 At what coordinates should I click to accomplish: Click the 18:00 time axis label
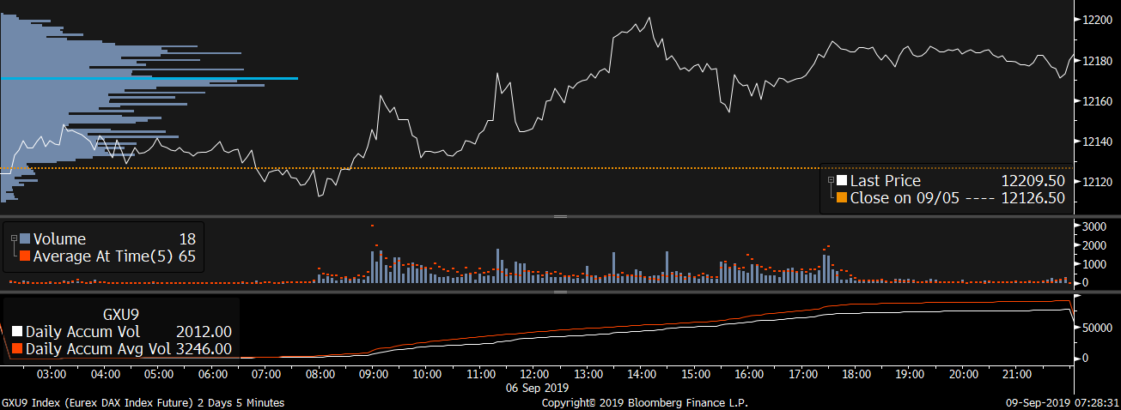[x=856, y=375]
